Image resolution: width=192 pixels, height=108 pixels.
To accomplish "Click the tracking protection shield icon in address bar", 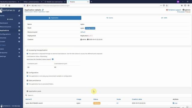I will click(25, 5).
